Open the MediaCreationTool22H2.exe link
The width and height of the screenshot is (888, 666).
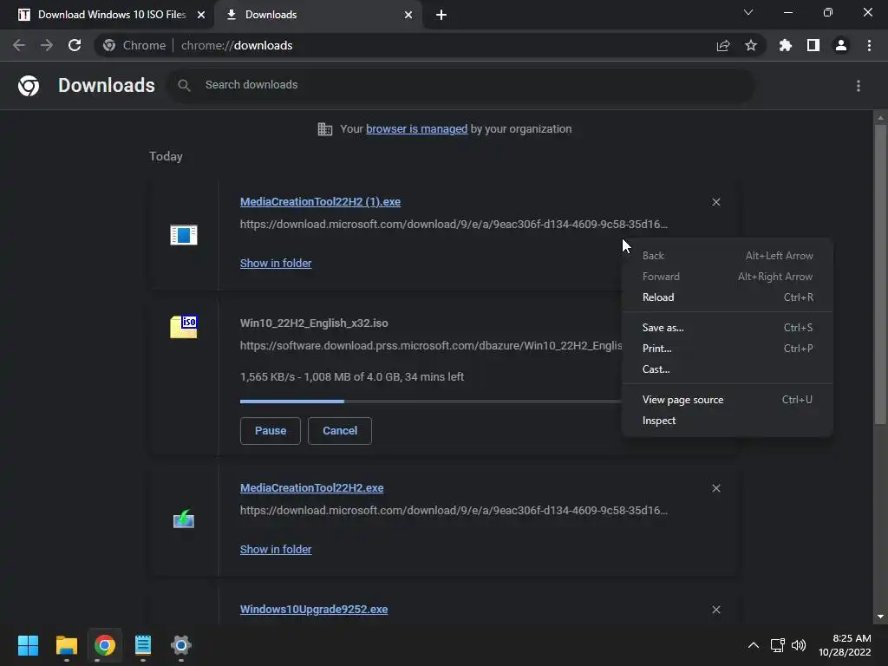click(311, 488)
